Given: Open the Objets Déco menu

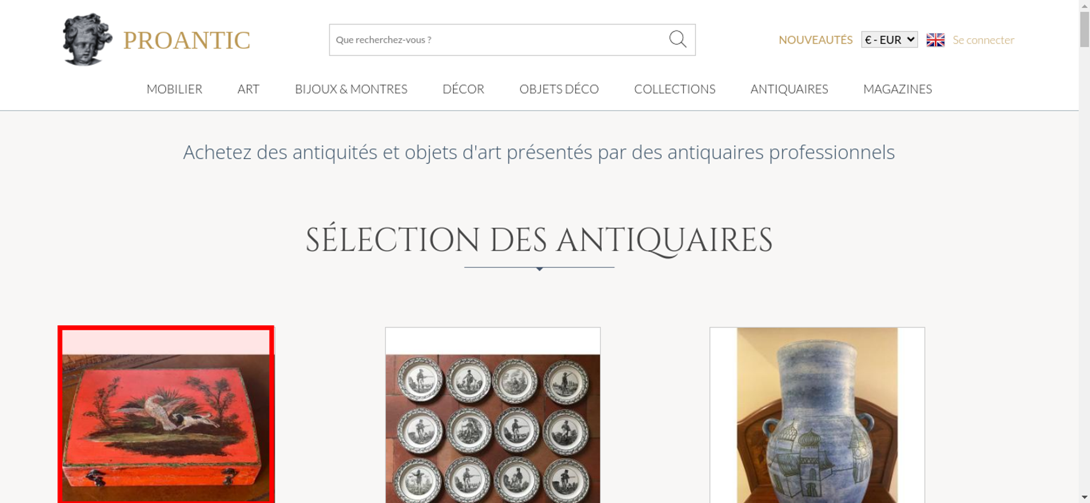Looking at the screenshot, I should click(x=559, y=89).
